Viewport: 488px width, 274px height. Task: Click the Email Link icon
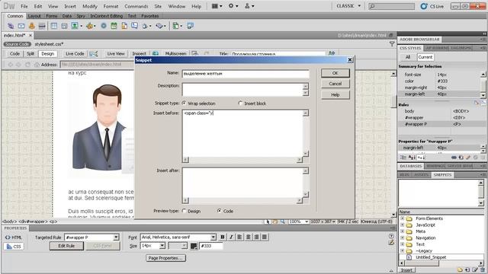click(x=21, y=26)
